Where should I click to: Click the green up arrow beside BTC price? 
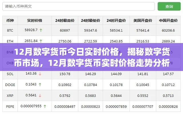pos(41,30)
